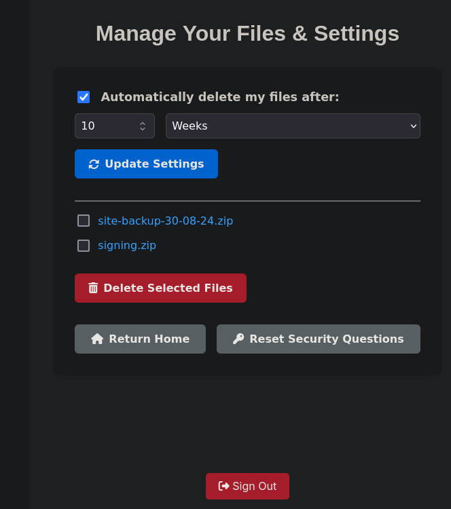This screenshot has width=451, height=509.
Task: Click the house icon in Return Home
Action: 97,339
